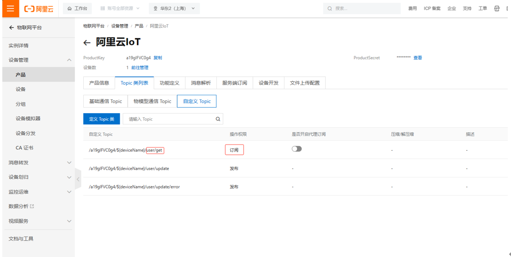This screenshot has width=511, height=257.
Task: Click 设备管理 in the breadcrumb
Action: point(120,26)
